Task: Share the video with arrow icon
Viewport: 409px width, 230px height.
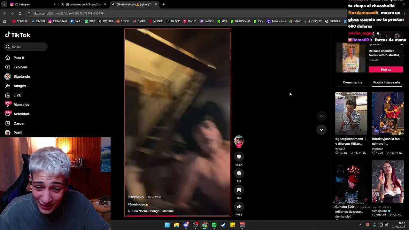Action: pos(239,206)
